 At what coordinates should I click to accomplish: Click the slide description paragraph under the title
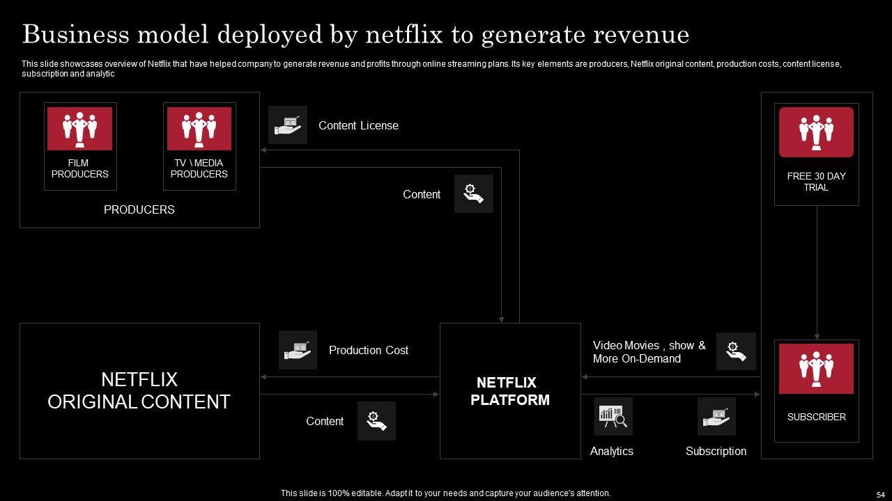click(431, 68)
